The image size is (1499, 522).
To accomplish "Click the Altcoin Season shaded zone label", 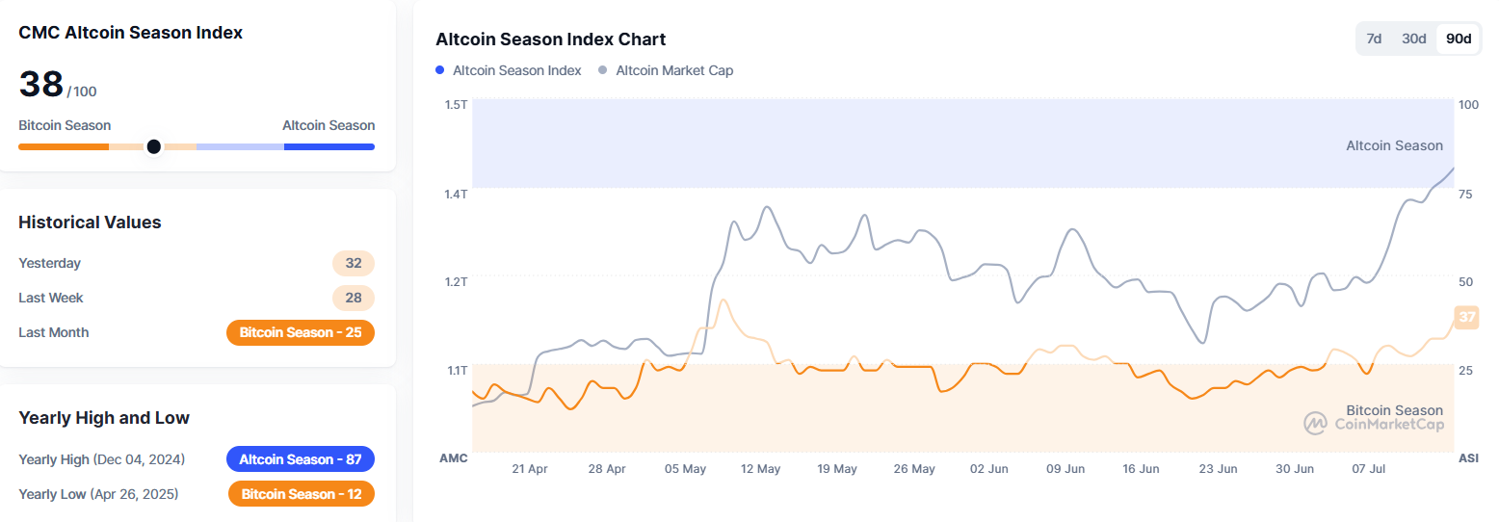I will [x=1394, y=145].
